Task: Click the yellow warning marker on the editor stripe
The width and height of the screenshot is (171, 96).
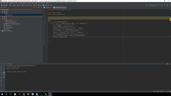Action: 170,19
